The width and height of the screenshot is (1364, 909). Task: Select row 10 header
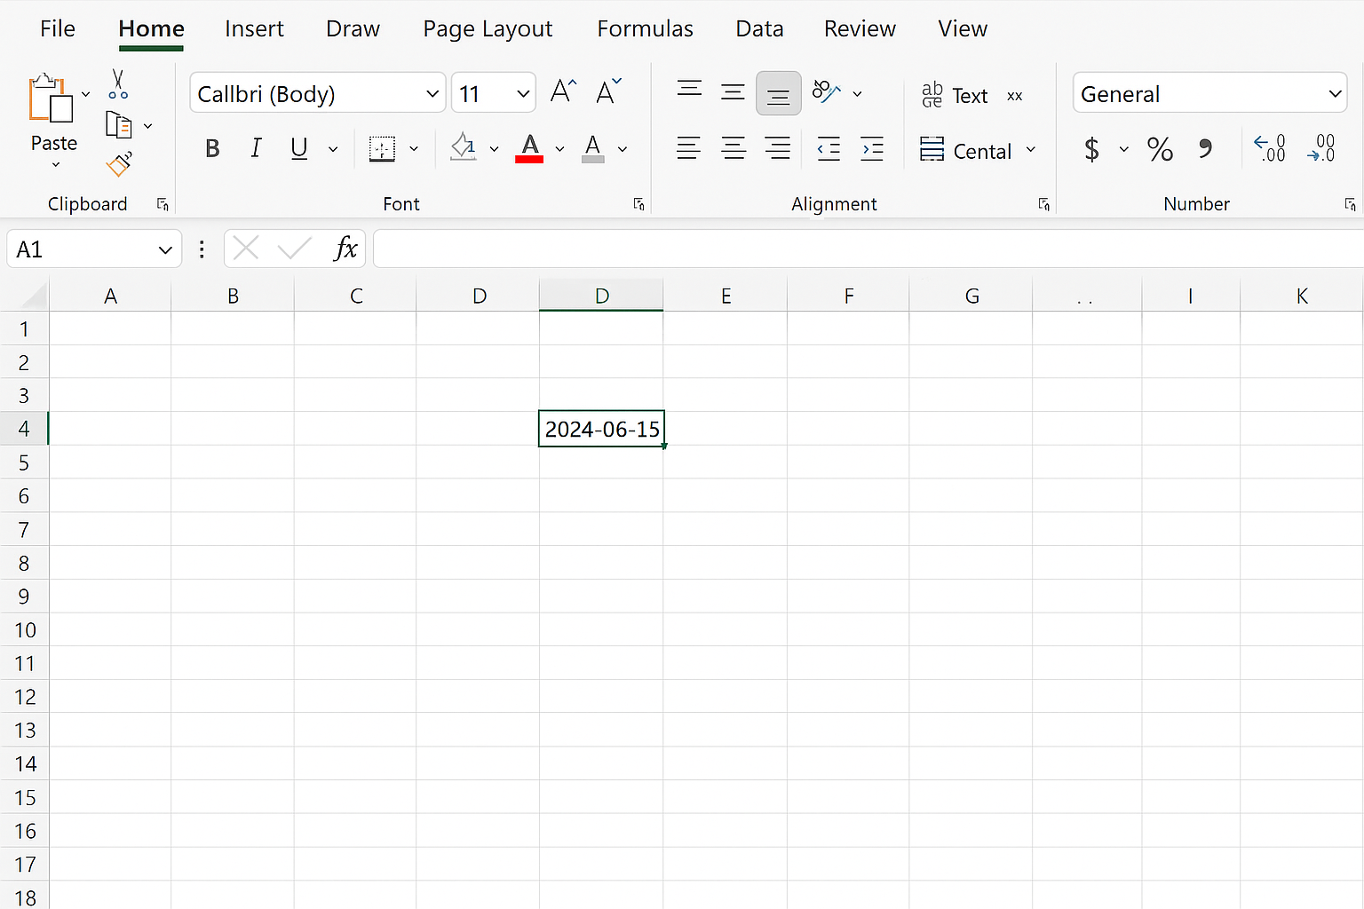(25, 630)
